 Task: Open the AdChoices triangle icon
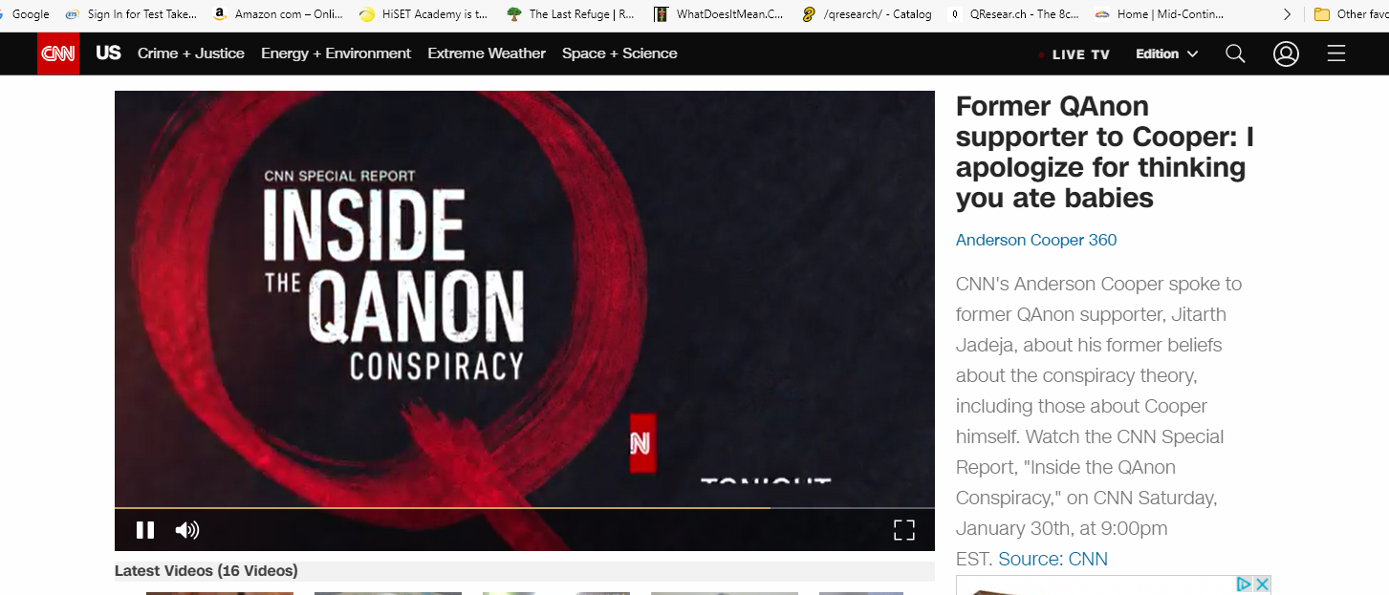1245,584
